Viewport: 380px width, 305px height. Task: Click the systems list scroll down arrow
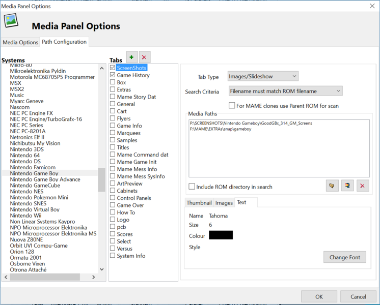click(102, 269)
